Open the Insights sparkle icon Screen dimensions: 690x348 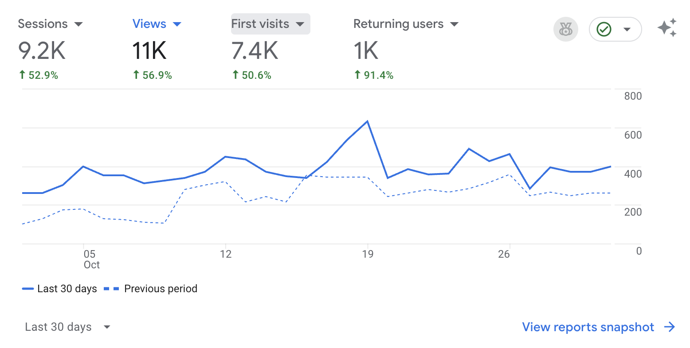[667, 28]
